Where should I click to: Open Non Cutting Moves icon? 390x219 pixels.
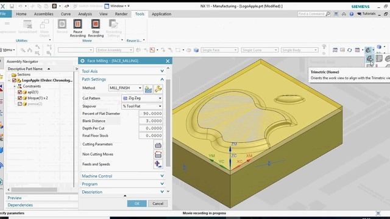(x=158, y=155)
